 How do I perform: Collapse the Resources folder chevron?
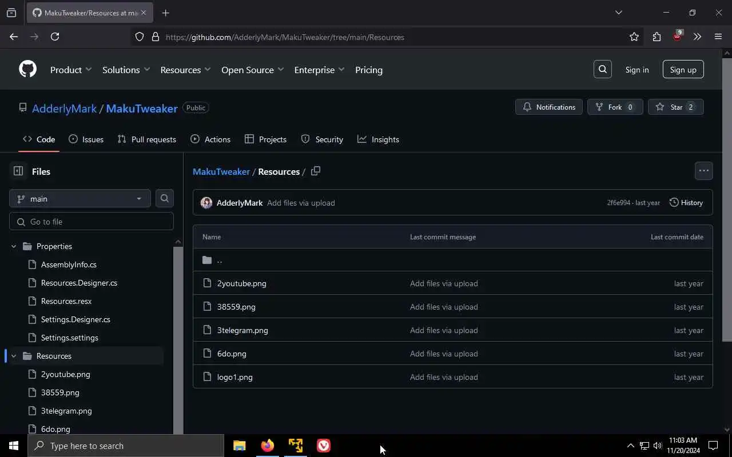[14, 356]
